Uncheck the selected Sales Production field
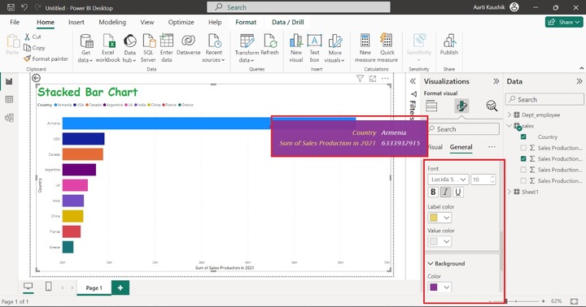This screenshot has width=586, height=307. tap(523, 158)
